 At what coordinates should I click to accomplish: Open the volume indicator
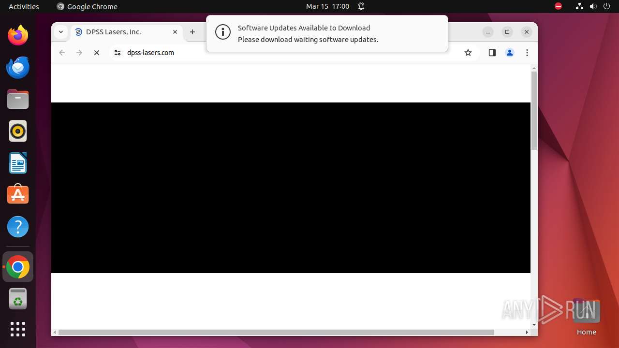[x=593, y=6]
